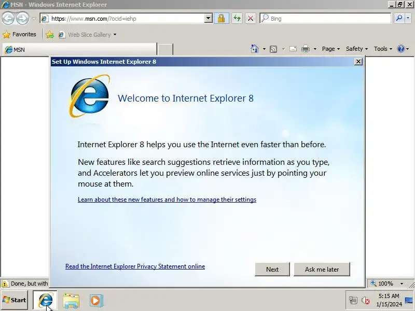The height and width of the screenshot is (311, 415).
Task: Open the Safety menu
Action: 357,49
